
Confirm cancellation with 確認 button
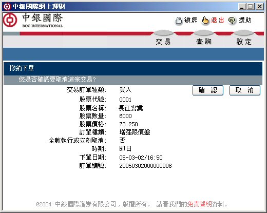[x=208, y=90]
